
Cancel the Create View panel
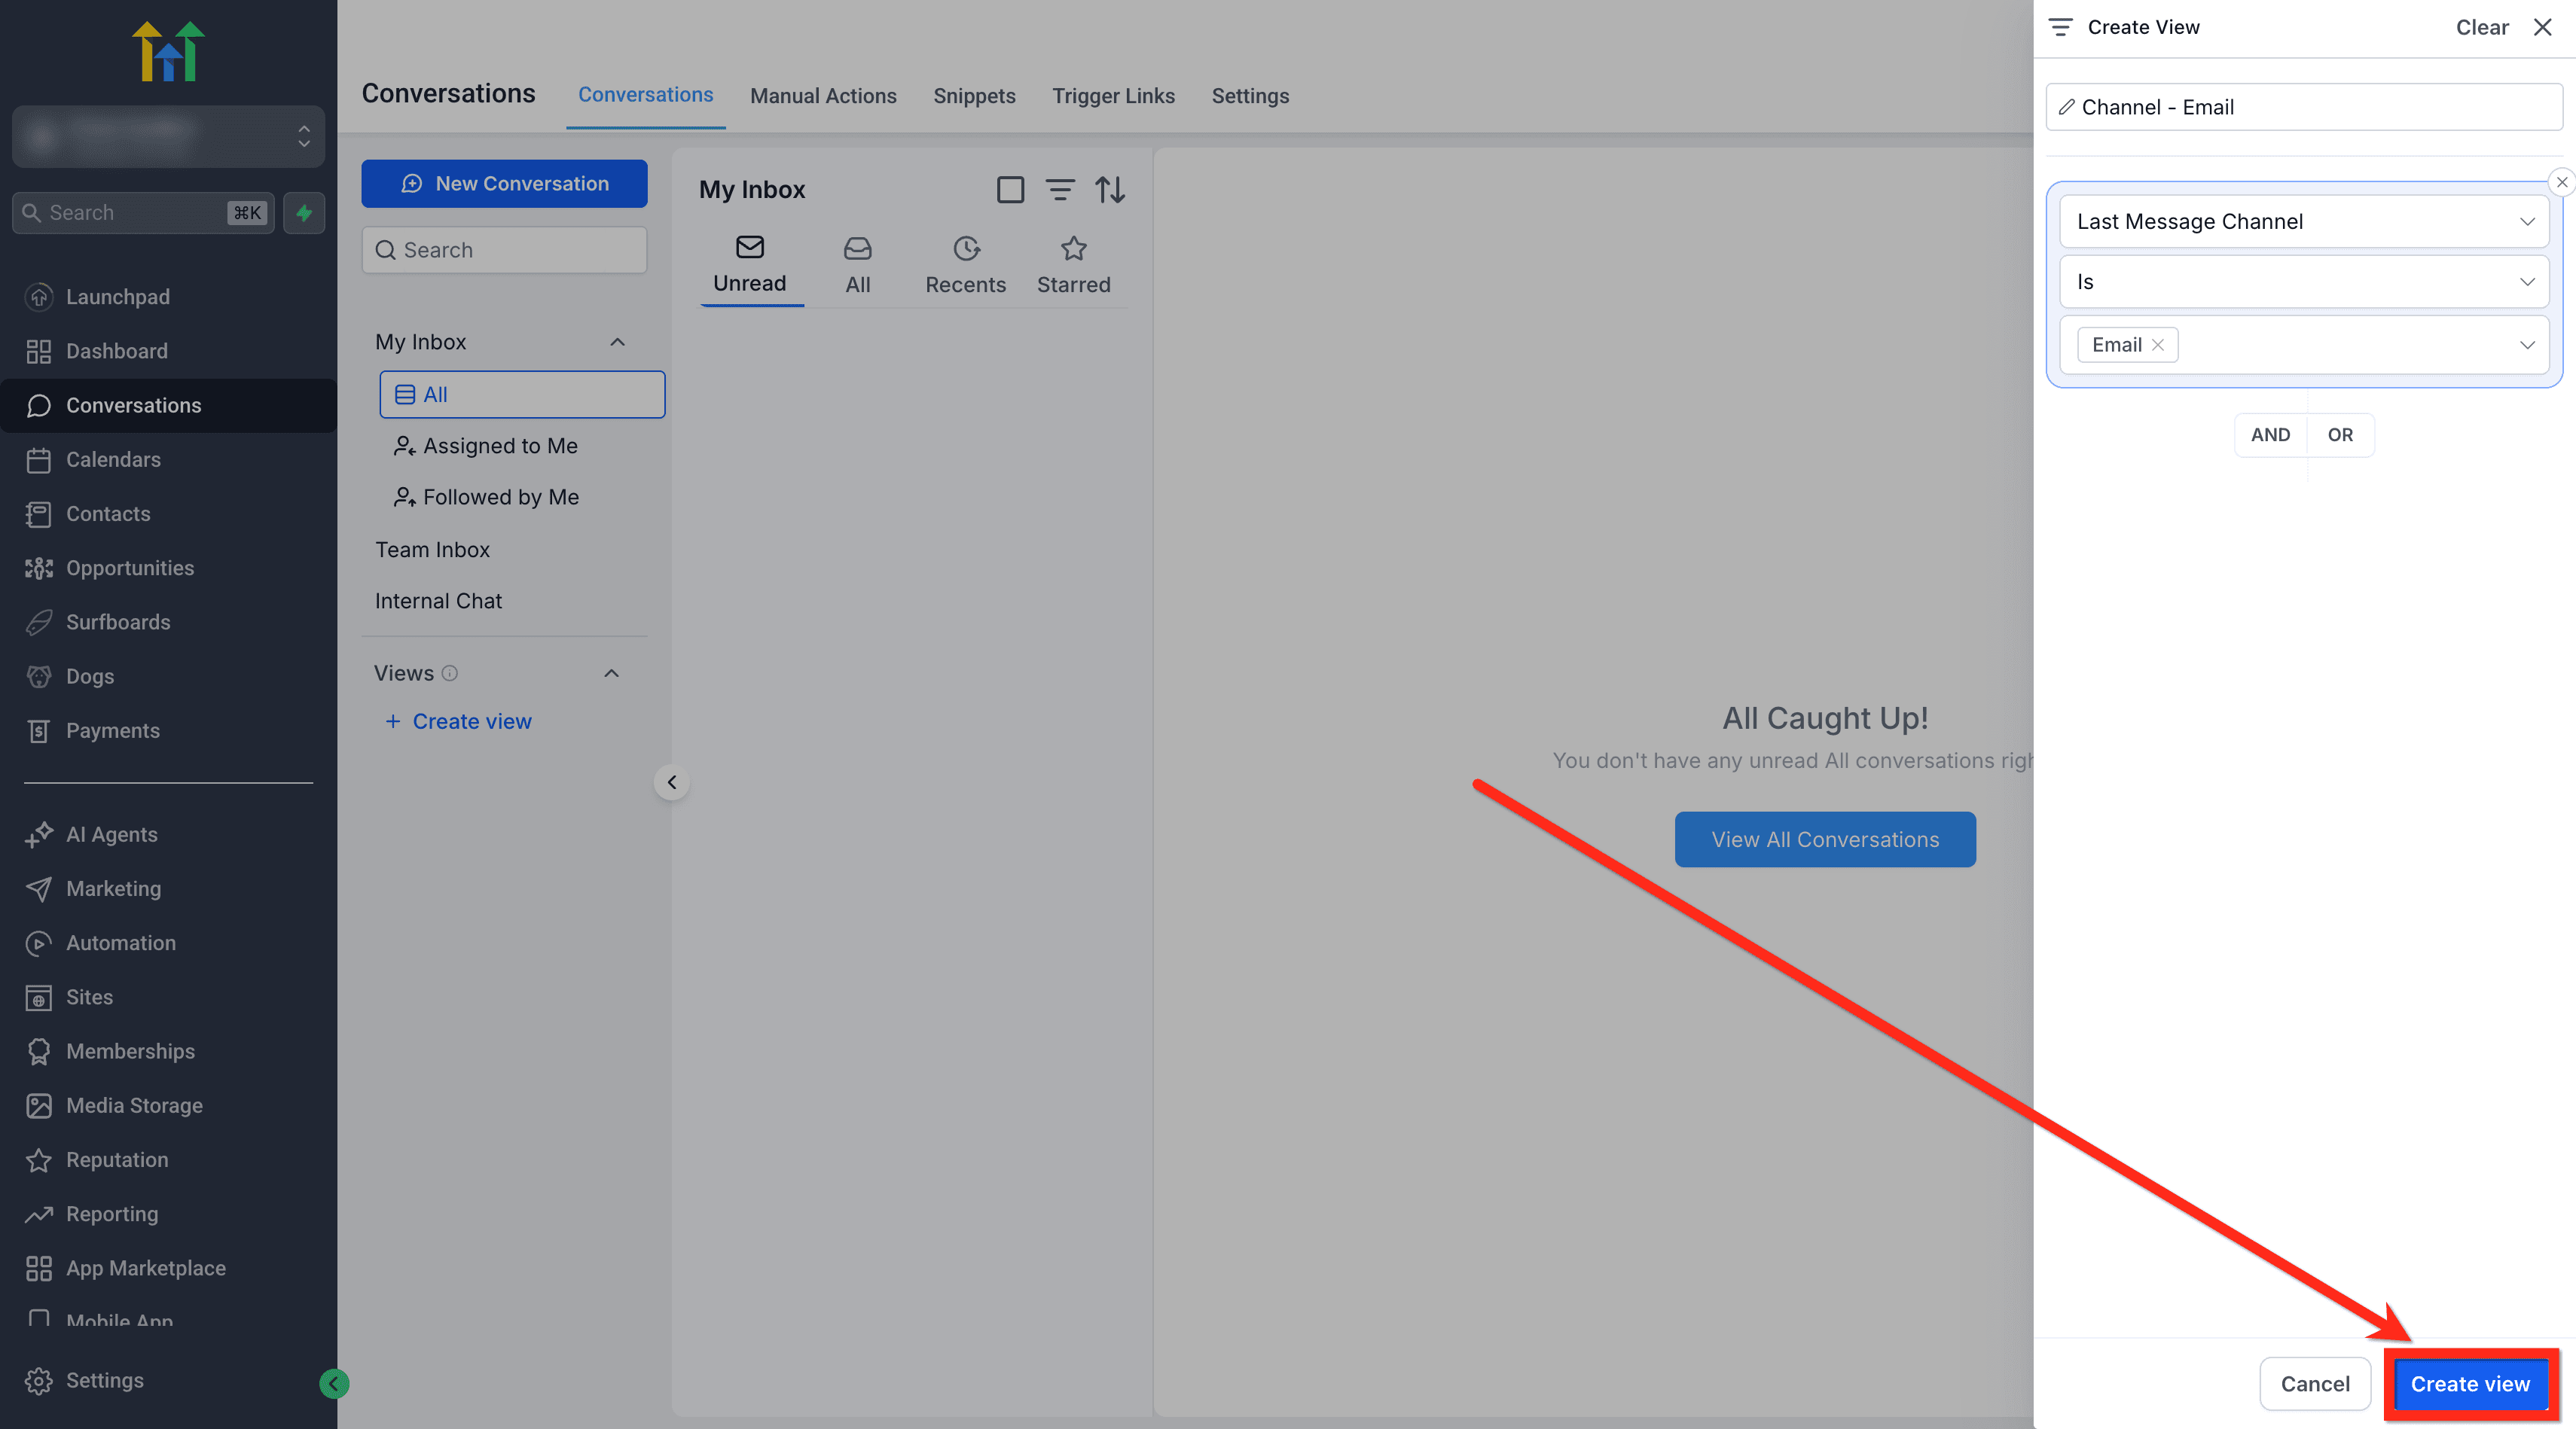[2315, 1384]
